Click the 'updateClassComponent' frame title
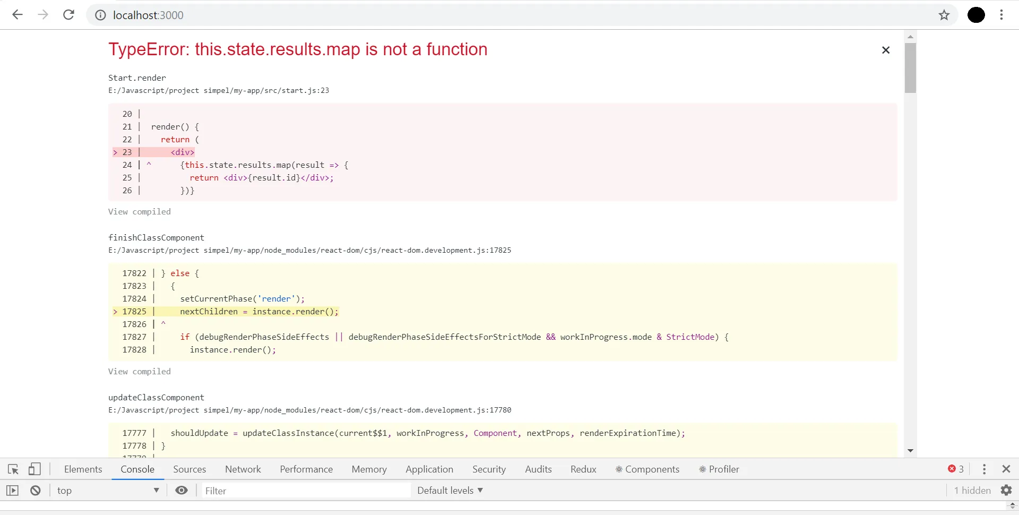 click(x=156, y=398)
